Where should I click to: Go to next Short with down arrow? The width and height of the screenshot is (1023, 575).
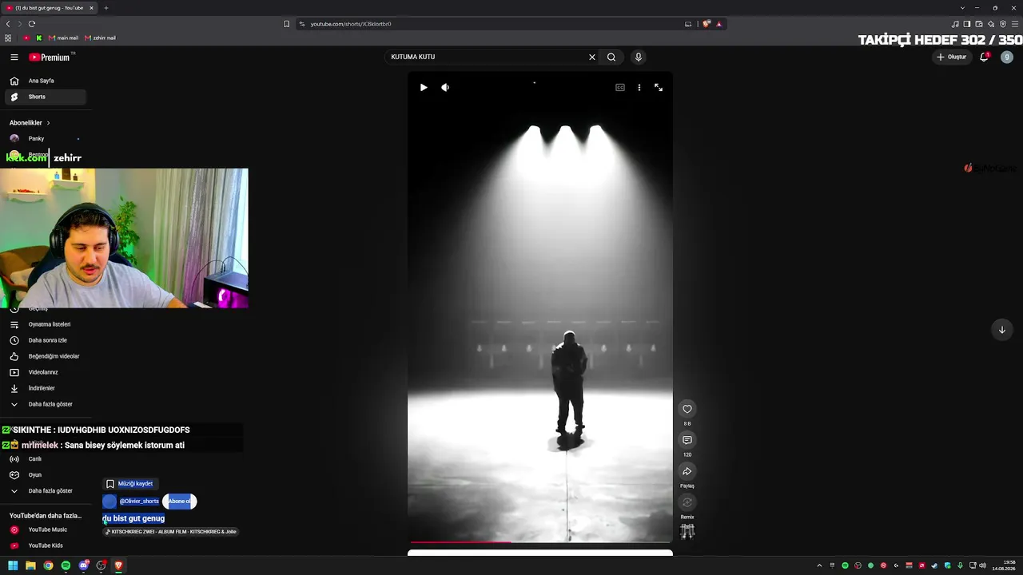pyautogui.click(x=1002, y=330)
